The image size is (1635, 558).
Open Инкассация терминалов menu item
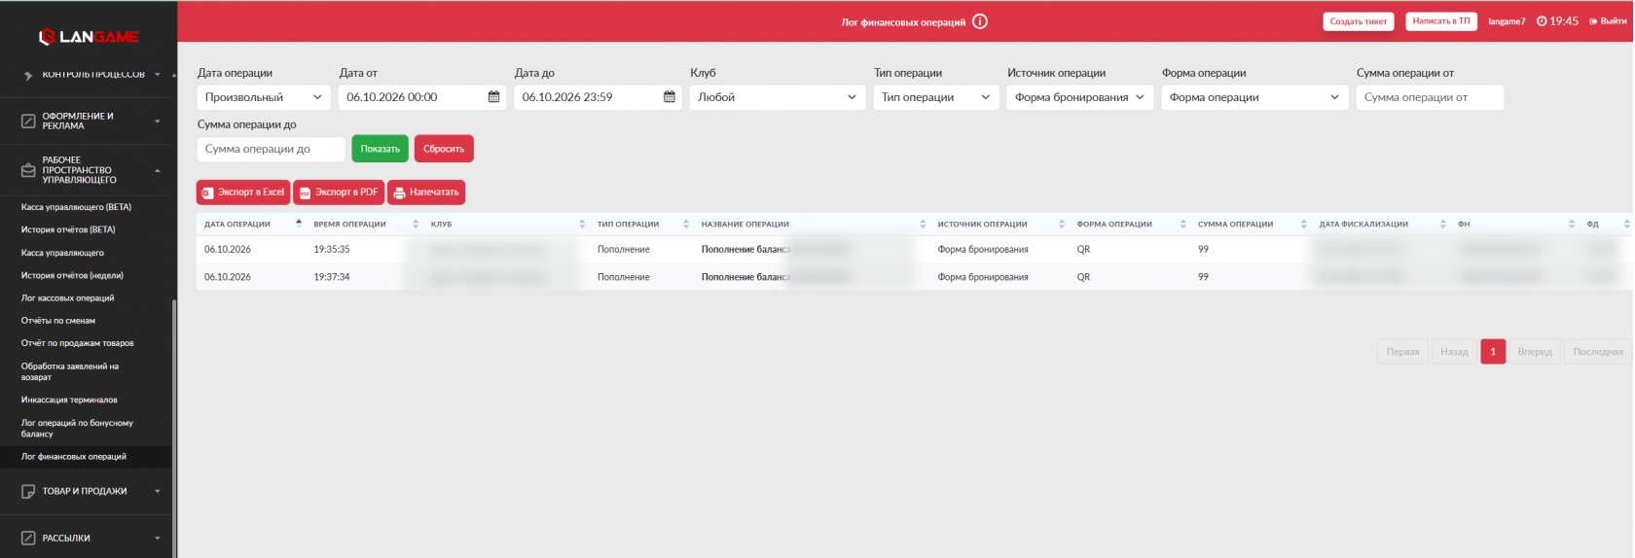[69, 401]
